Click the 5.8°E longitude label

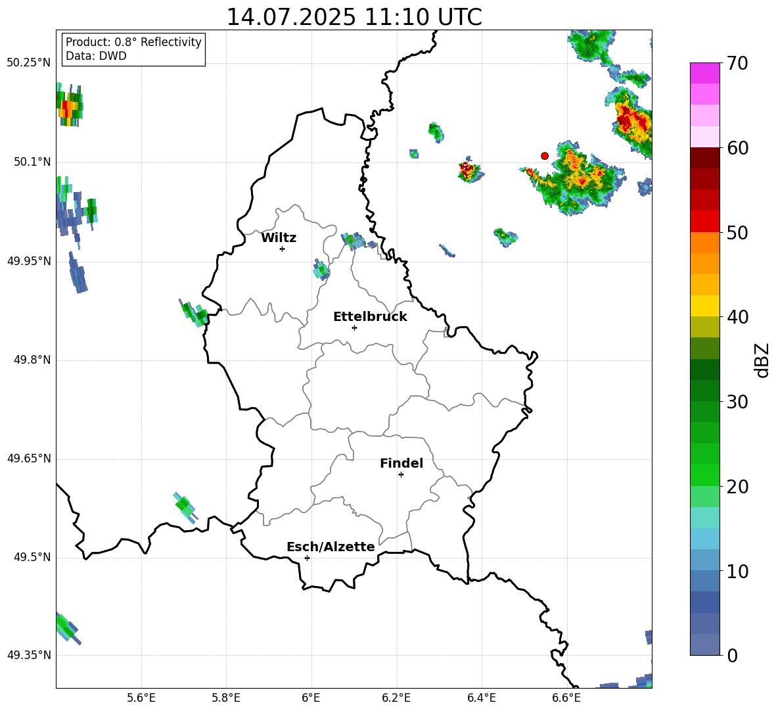tap(226, 699)
